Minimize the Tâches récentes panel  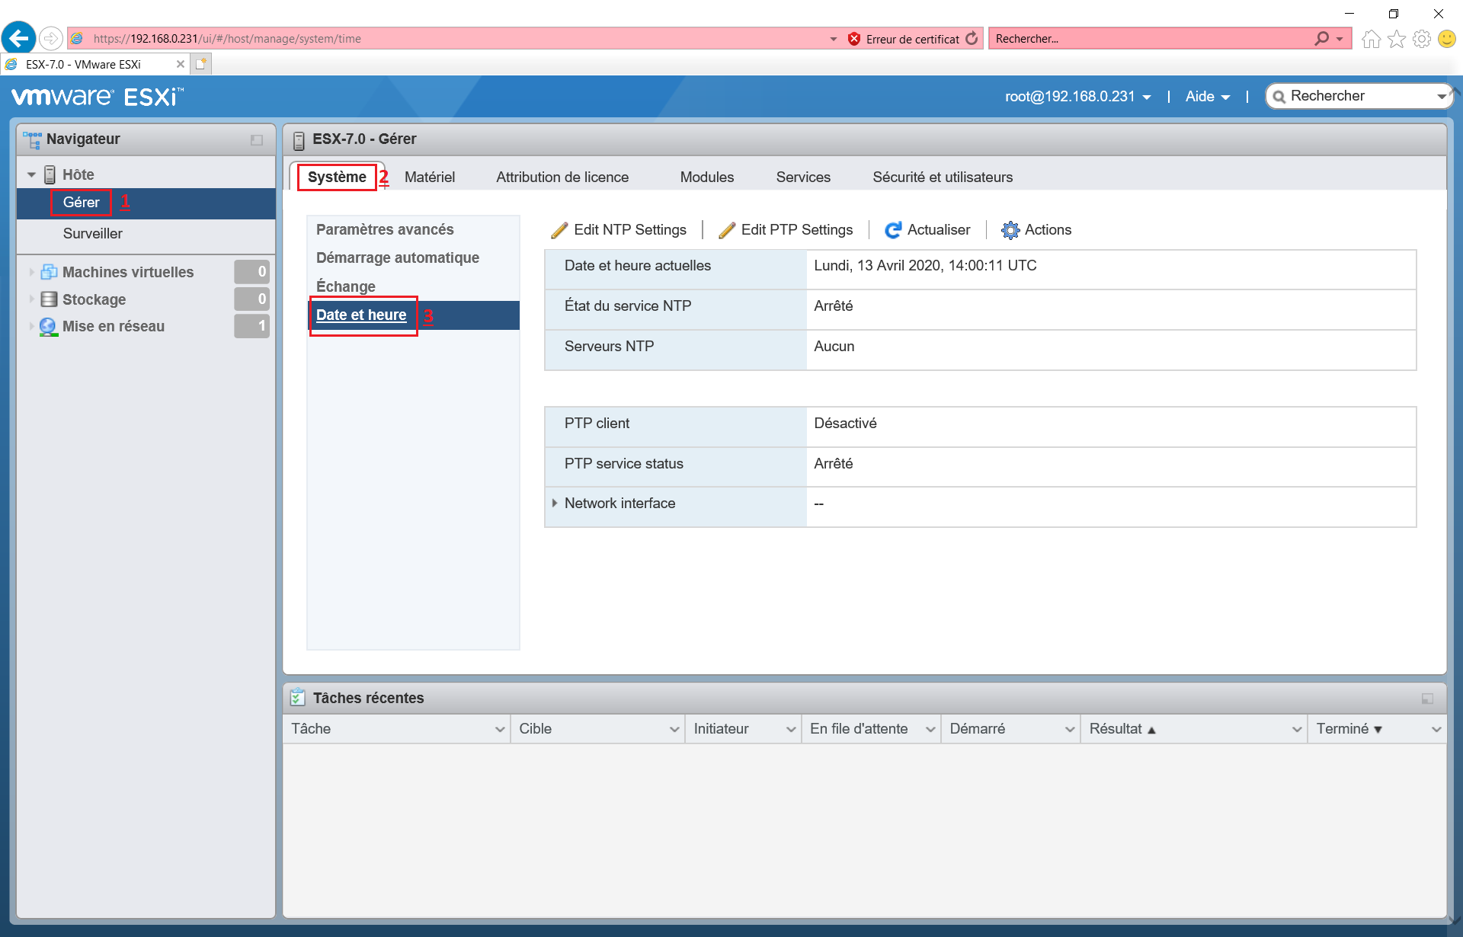click(x=1427, y=699)
